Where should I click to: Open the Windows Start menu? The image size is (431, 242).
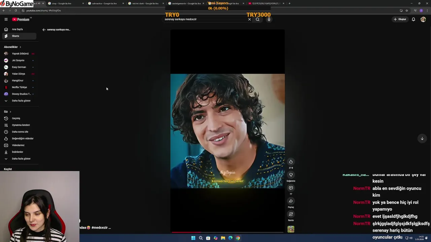(x=193, y=238)
